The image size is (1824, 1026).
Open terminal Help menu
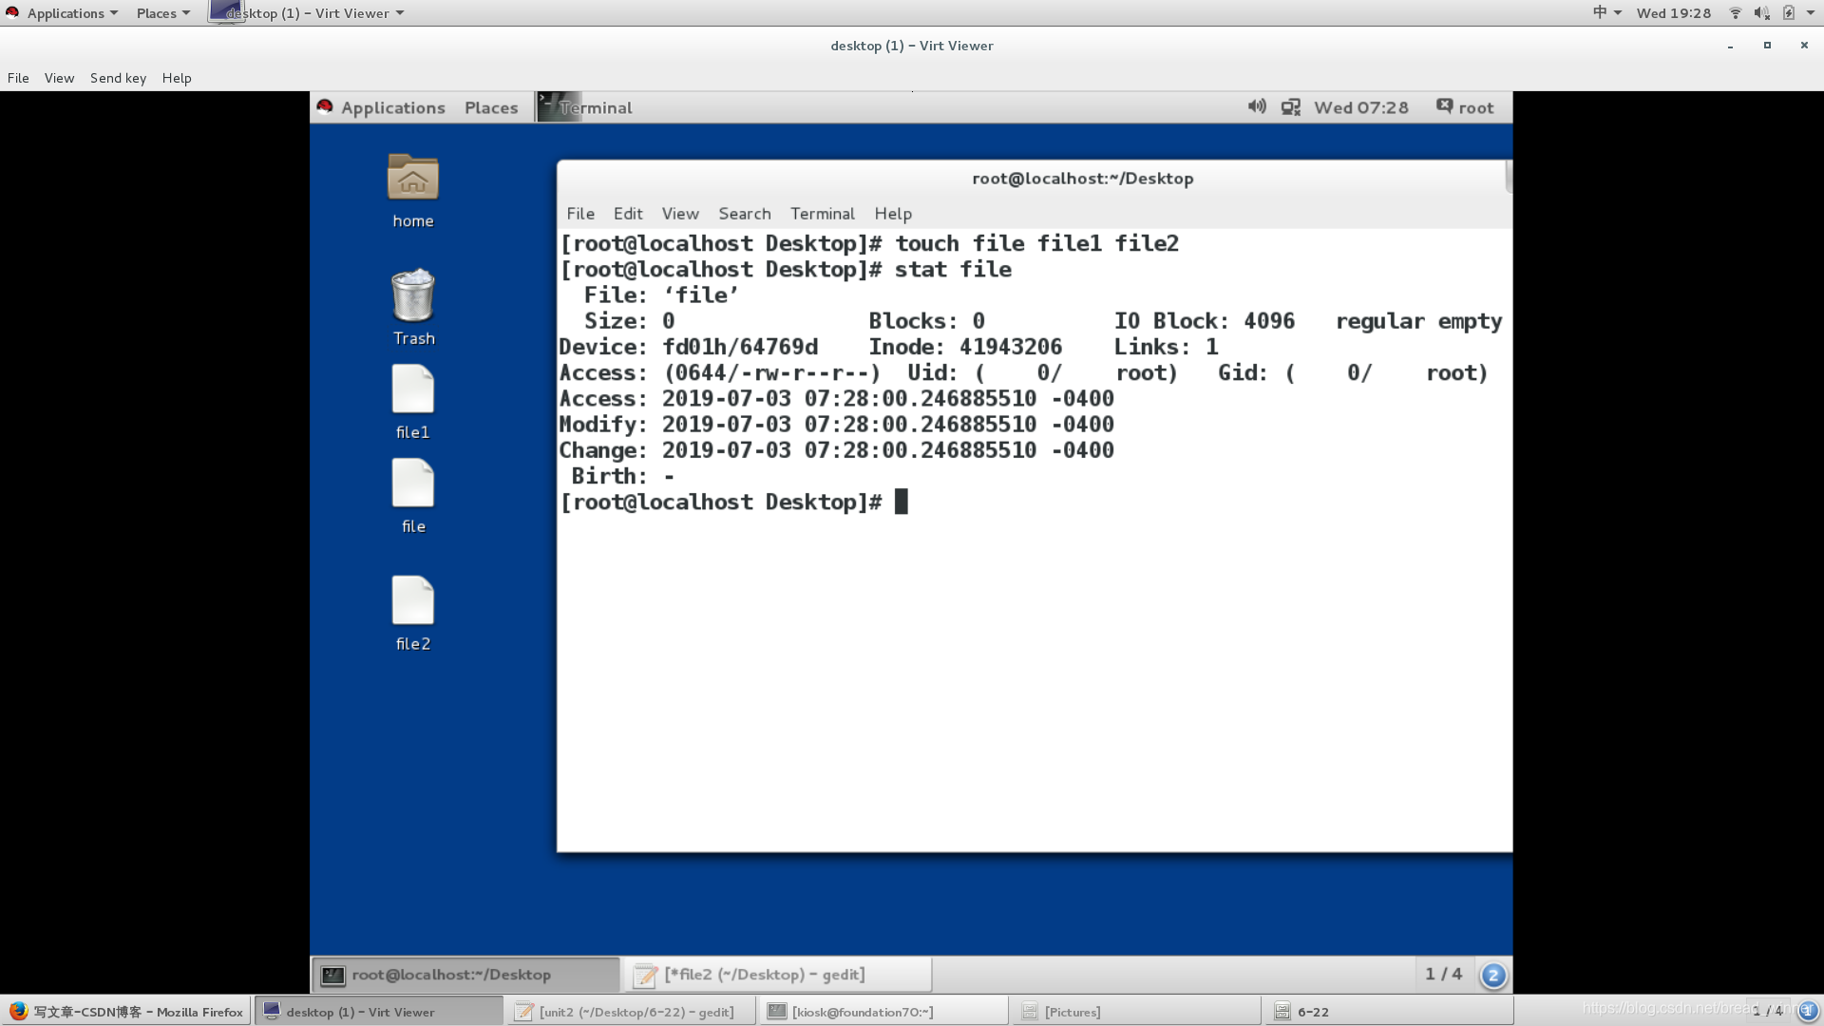click(893, 214)
